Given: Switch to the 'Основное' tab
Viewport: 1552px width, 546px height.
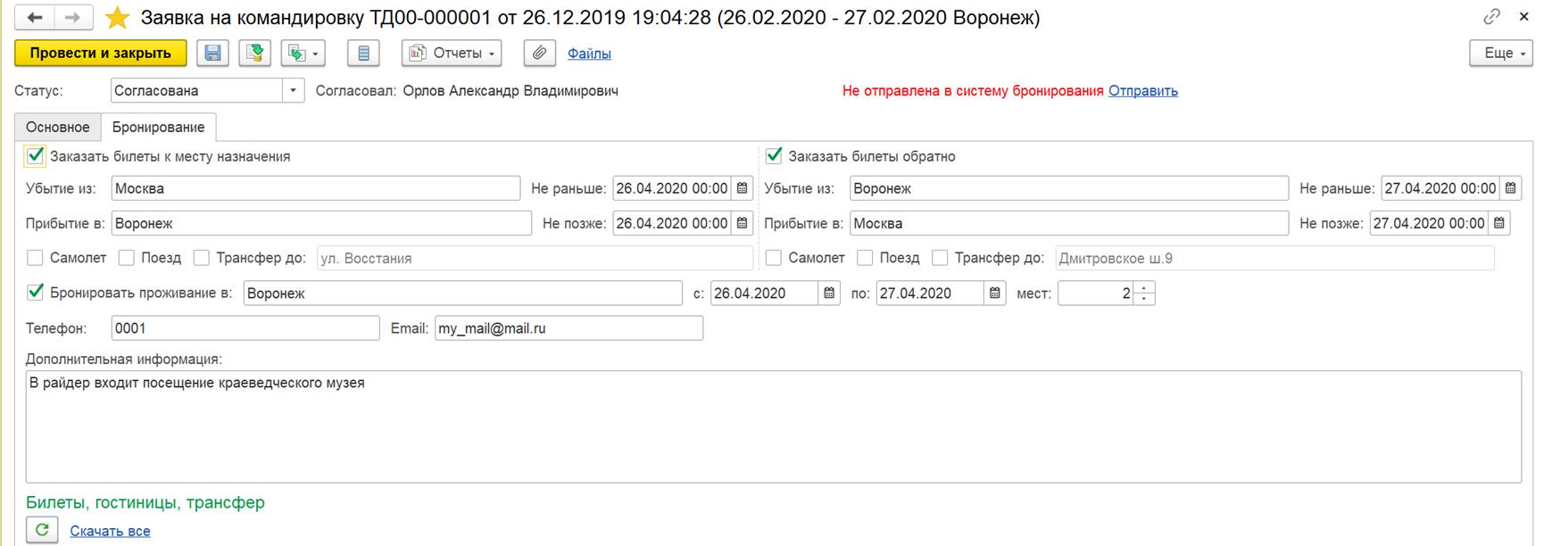Looking at the screenshot, I should click(57, 127).
